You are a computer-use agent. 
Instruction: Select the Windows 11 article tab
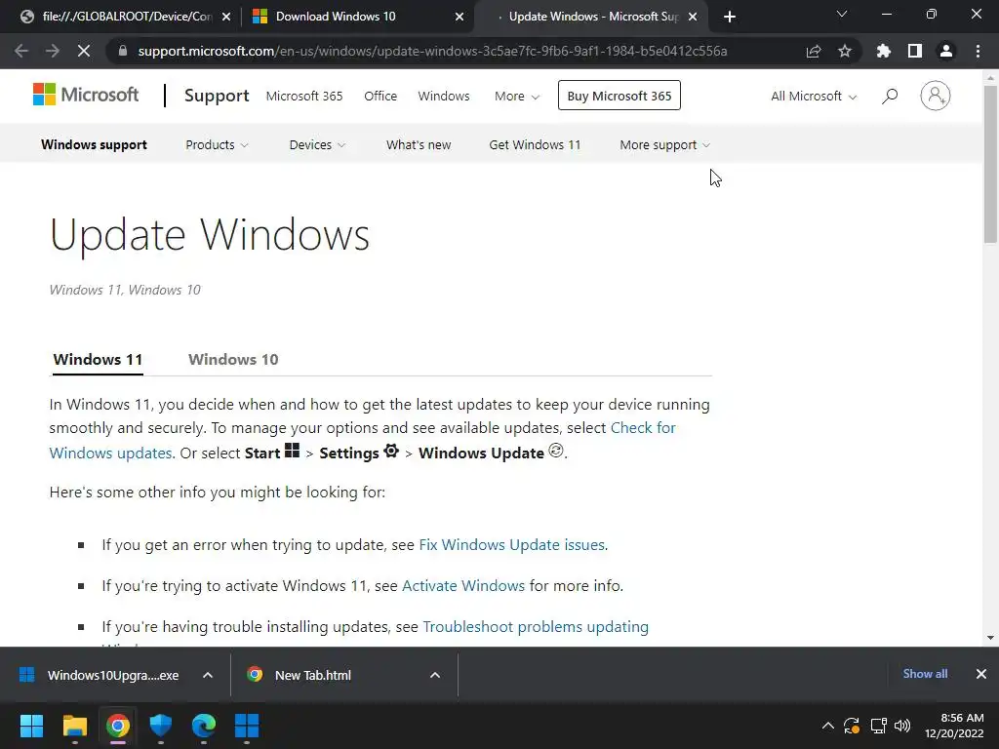(98, 359)
